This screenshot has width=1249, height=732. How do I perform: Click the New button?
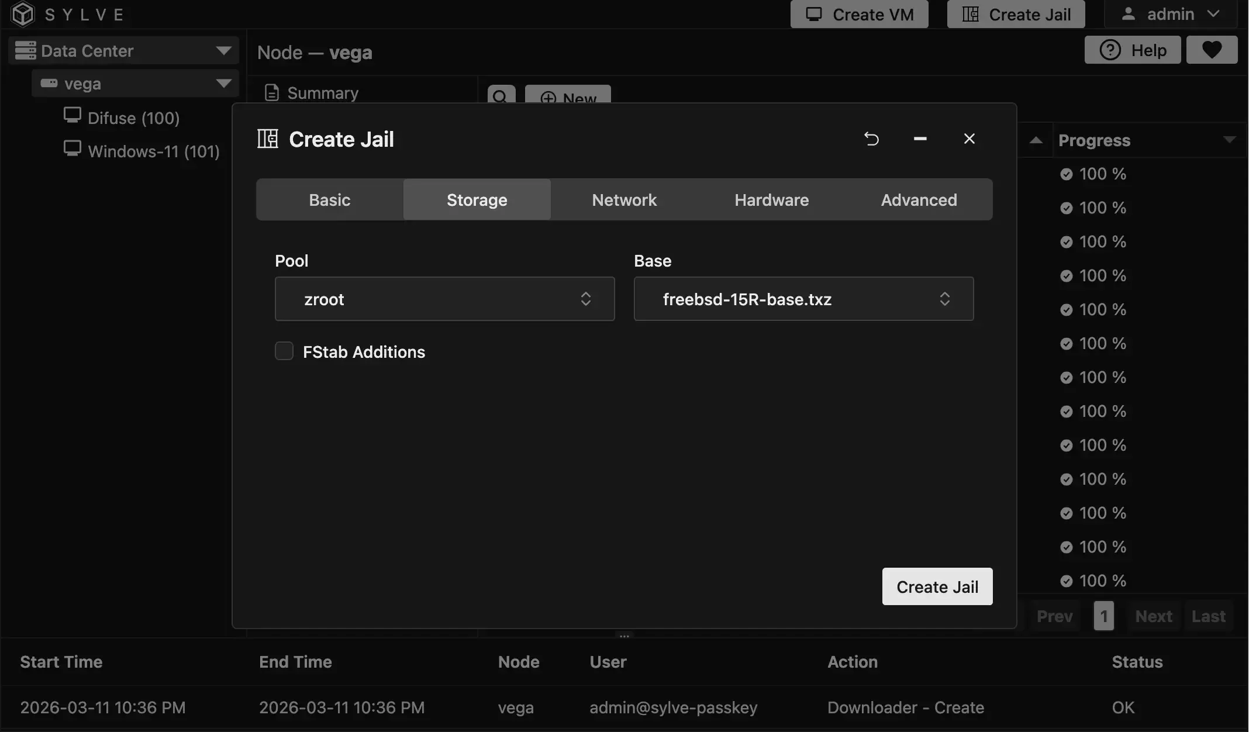(x=568, y=98)
